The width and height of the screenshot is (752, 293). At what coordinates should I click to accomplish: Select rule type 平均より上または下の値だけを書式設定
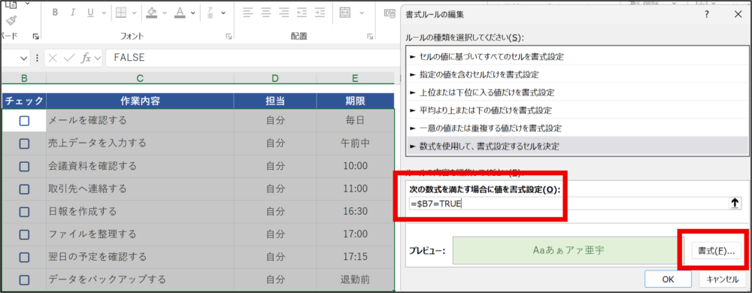click(x=577, y=110)
